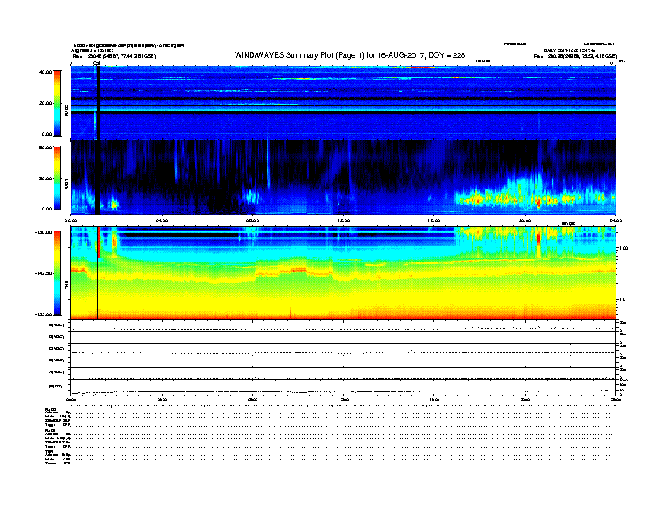Click the RAD1 status block heading at bottom left
664x513 pixels.
tap(51, 430)
